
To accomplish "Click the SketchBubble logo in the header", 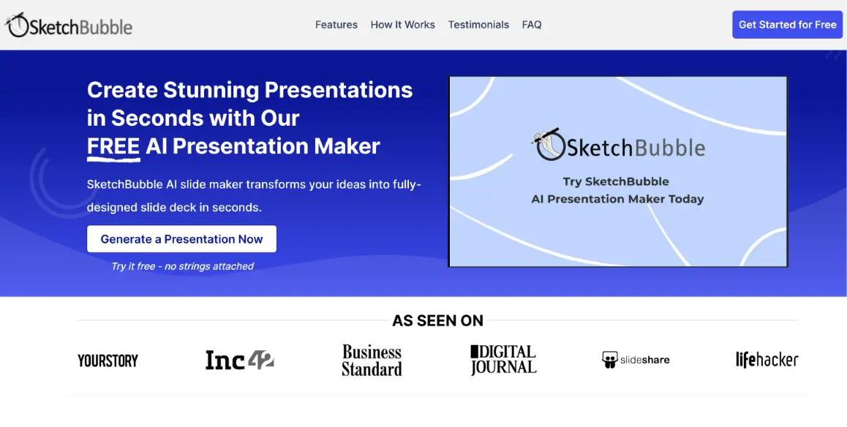I will click(x=69, y=26).
